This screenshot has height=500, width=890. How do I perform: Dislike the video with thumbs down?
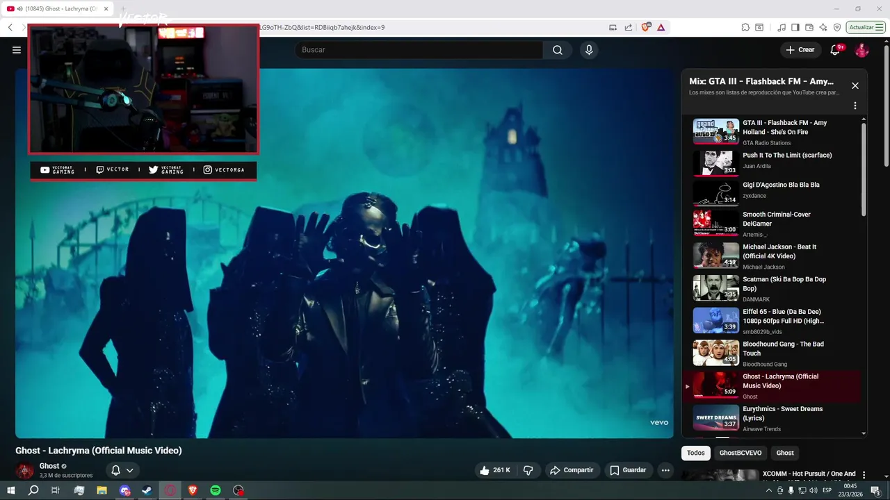pos(528,470)
